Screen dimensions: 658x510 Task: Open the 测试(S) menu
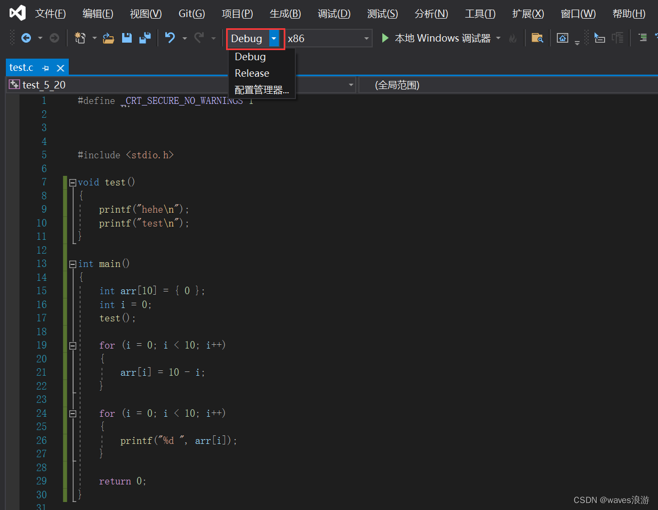(x=382, y=13)
